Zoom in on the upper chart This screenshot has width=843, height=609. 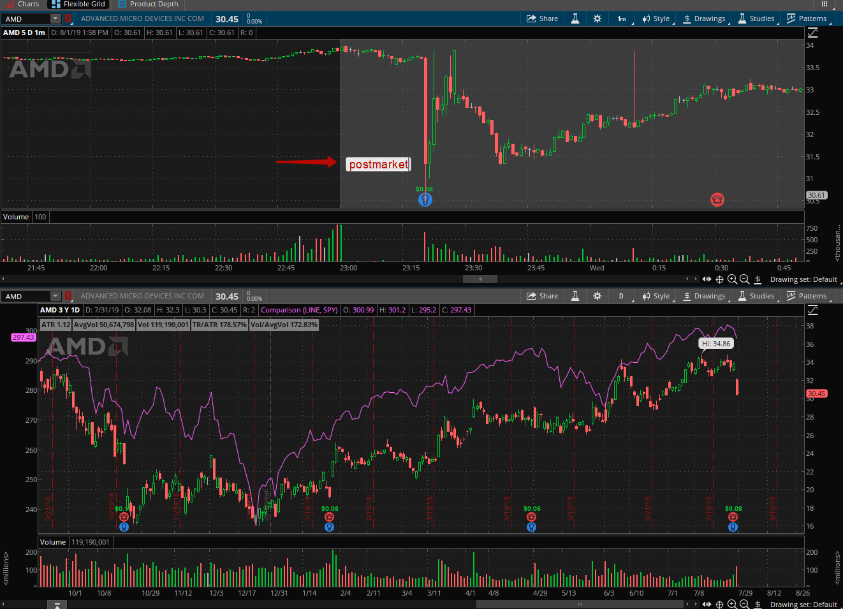click(732, 279)
